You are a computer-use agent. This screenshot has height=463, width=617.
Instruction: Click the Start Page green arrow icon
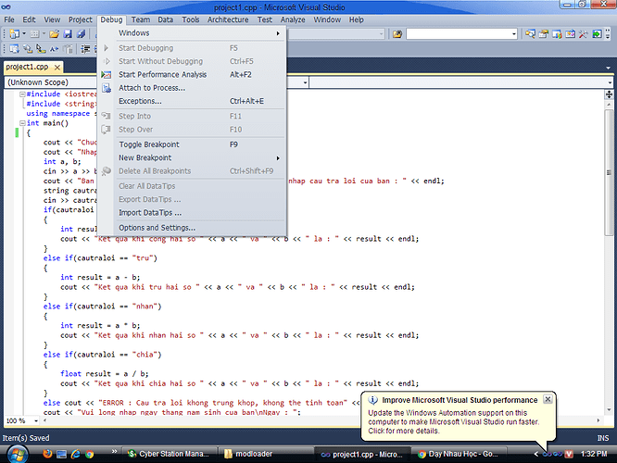click(597, 34)
